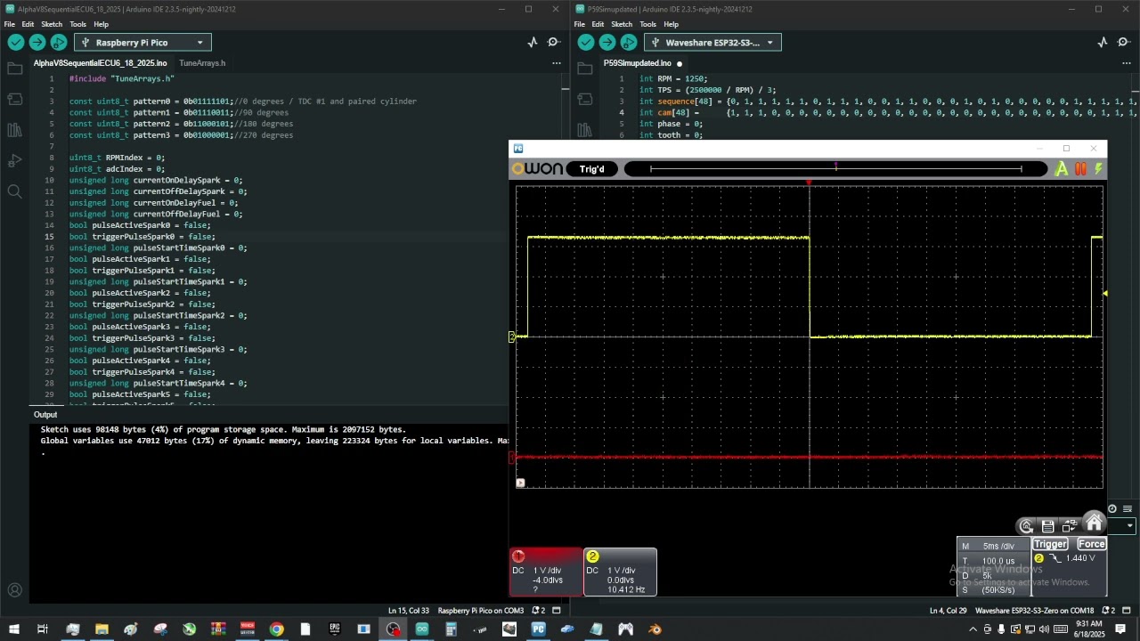Expand the dropdown arrow beside the oscilloscope Home icon
This screenshot has width=1140, height=641.
(1129, 525)
